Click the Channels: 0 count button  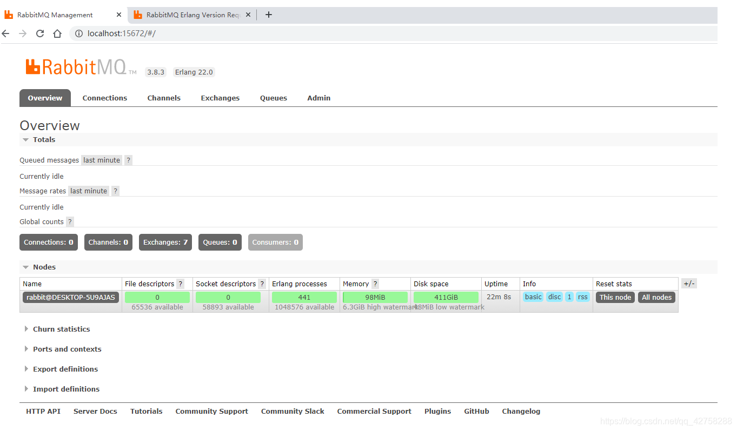click(108, 243)
